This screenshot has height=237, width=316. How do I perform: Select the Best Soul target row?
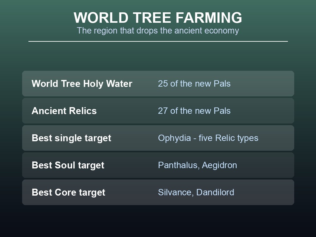[158, 165]
